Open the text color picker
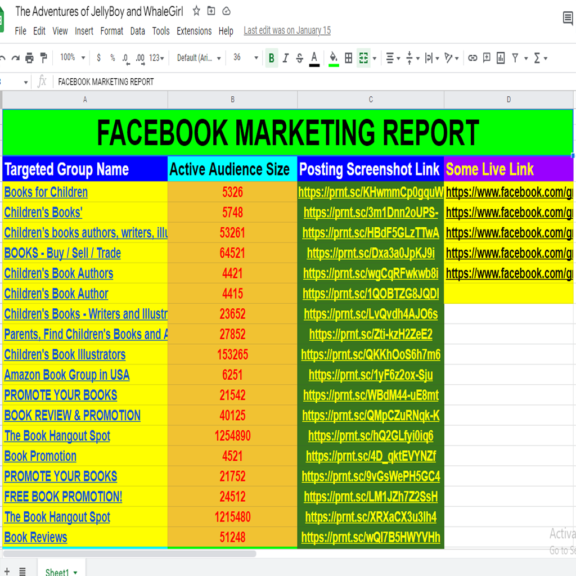 point(314,58)
